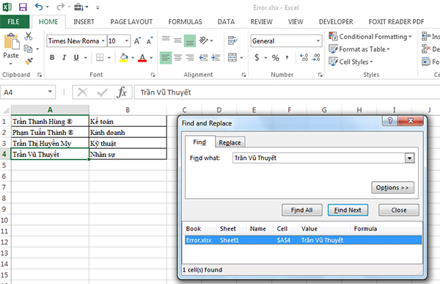Decrease the cell indent
Image resolution: width=440 pixels, height=284 pixels.
[x=203, y=58]
